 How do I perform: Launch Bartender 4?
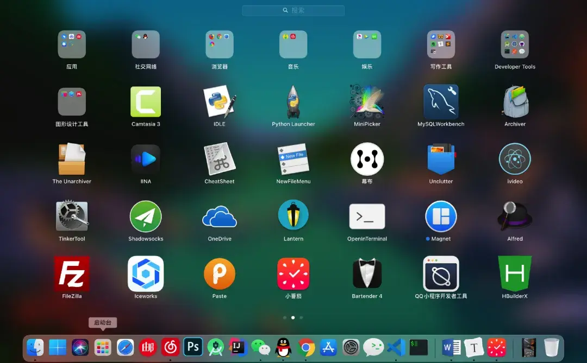click(367, 273)
